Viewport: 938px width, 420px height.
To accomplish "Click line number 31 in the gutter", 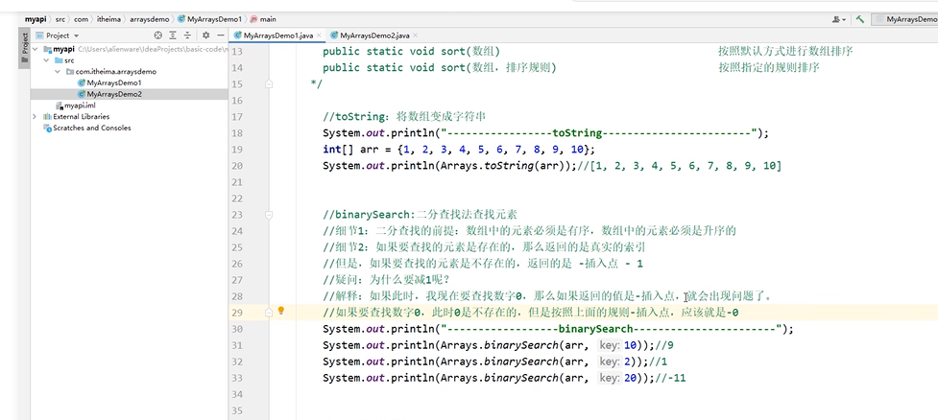I will coord(235,345).
